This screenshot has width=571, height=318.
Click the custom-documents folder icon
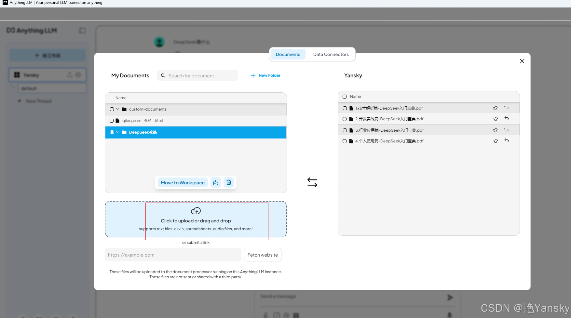point(124,109)
